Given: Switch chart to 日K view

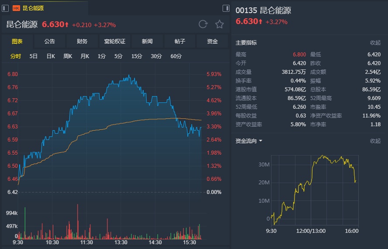Looking at the screenshot, I should [51, 56].
